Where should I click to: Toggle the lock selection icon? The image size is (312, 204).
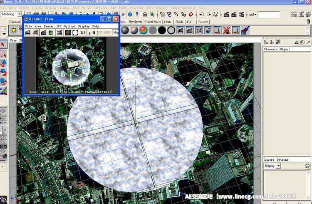click(x=145, y=14)
